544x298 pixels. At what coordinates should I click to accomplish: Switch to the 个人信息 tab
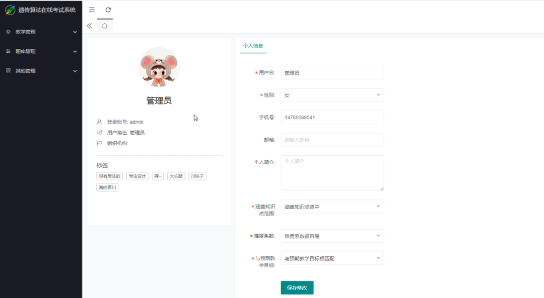(x=253, y=45)
